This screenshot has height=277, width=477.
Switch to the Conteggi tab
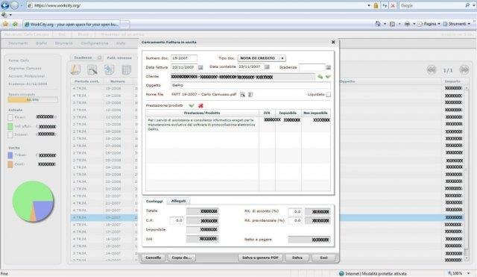point(154,201)
